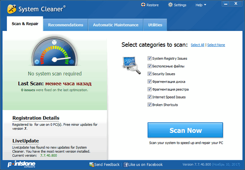Viewport: 245px width, 170px height.
Task: Click the Select None link
Action: pyautogui.click(x=216, y=45)
